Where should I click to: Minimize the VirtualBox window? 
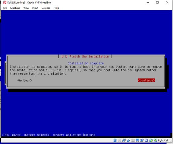(x=148, y=2)
